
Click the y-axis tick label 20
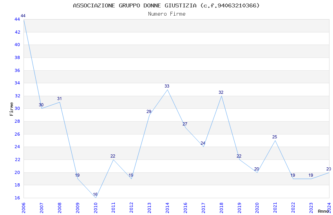(17, 172)
